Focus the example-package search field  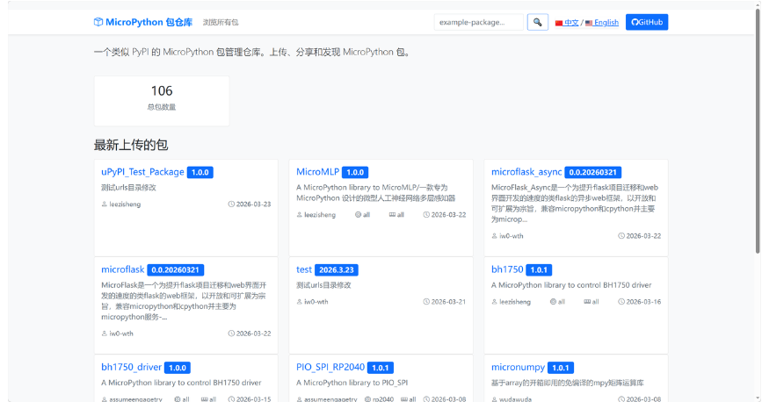point(478,22)
